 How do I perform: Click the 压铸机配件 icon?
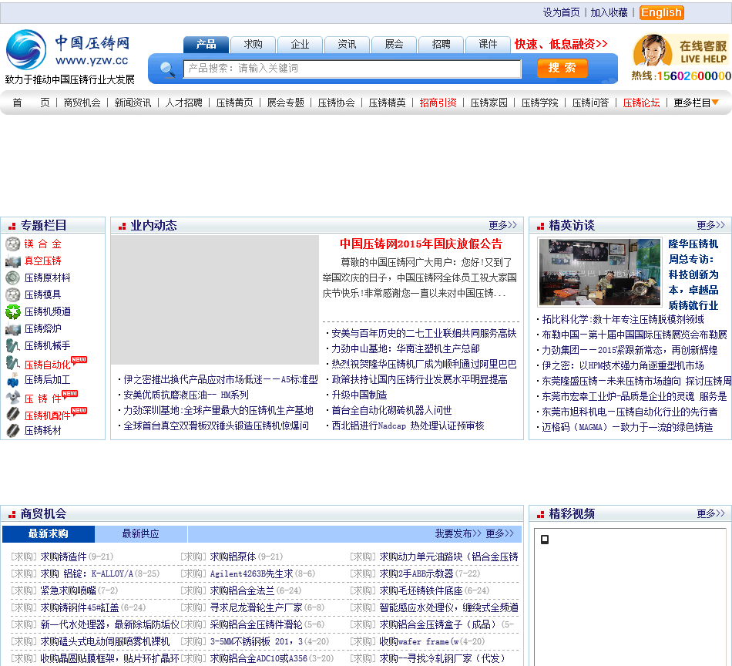click(12, 414)
